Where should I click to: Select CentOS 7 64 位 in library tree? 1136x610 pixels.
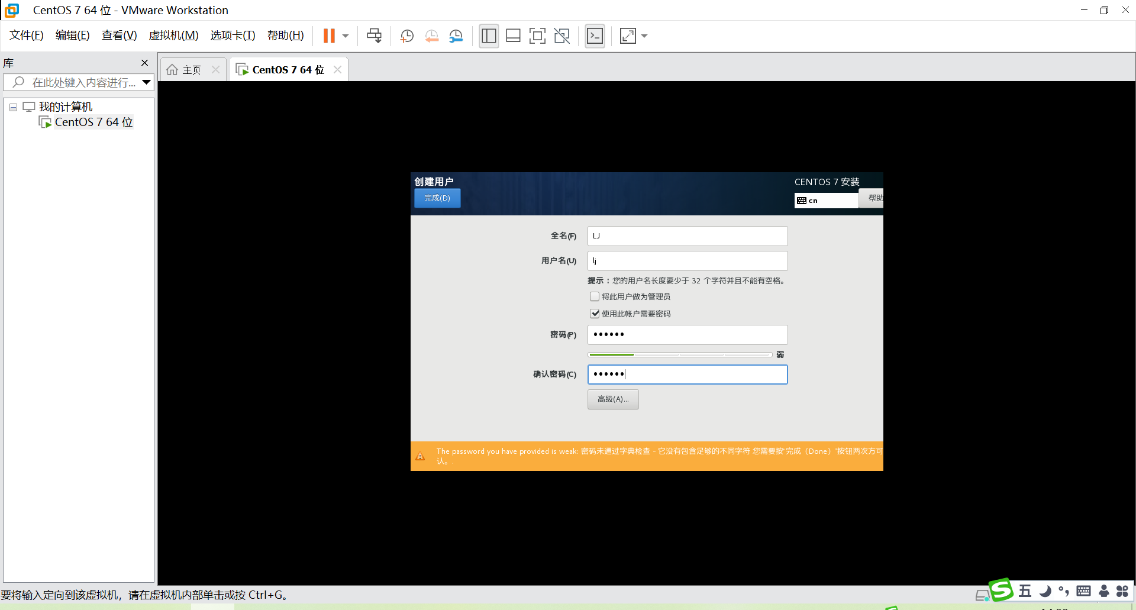tap(93, 122)
